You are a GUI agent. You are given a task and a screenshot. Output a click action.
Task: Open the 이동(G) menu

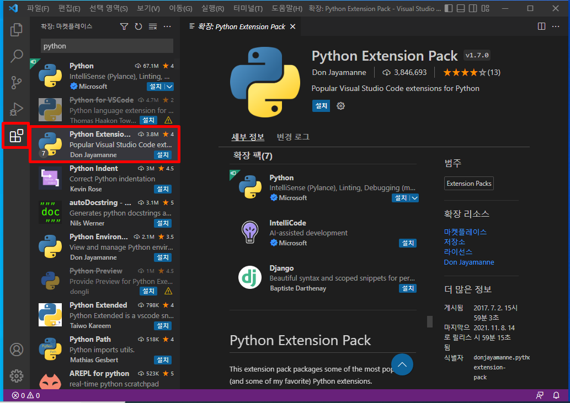[x=180, y=8]
